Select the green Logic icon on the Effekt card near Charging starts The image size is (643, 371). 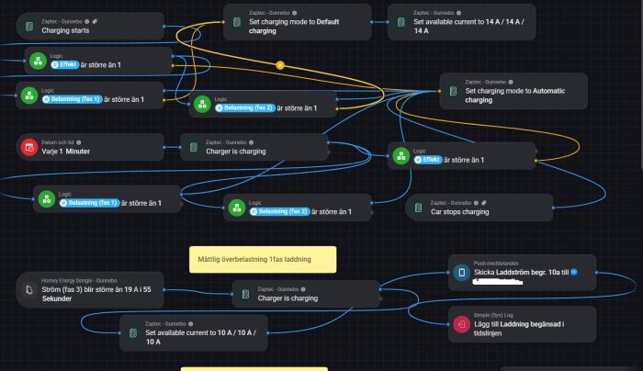[x=39, y=61]
